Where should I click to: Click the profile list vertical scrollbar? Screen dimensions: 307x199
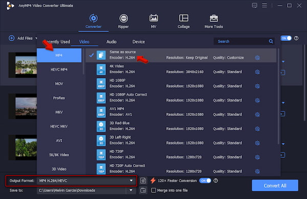click(x=278, y=96)
